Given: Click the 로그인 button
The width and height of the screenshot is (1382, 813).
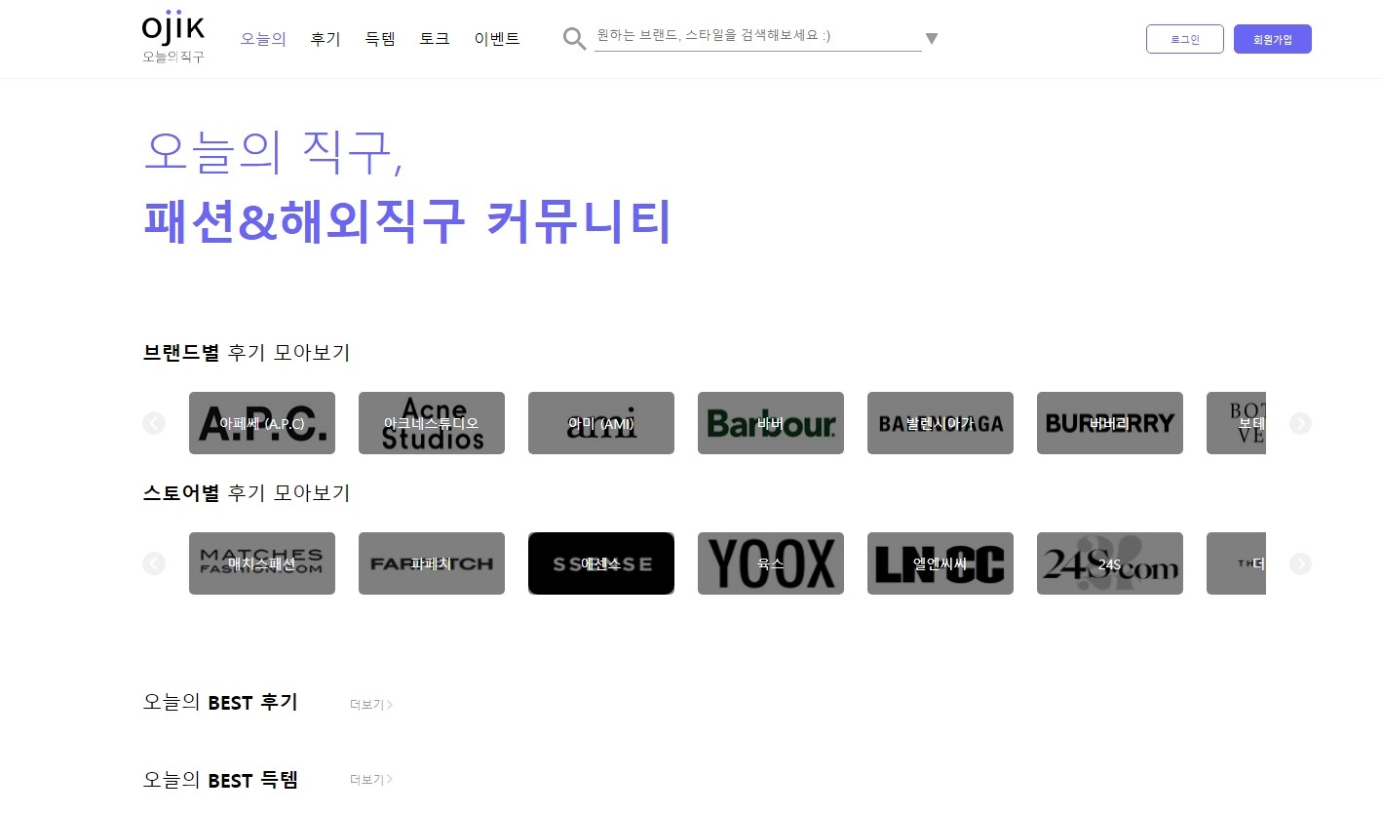Looking at the screenshot, I should coord(1185,39).
